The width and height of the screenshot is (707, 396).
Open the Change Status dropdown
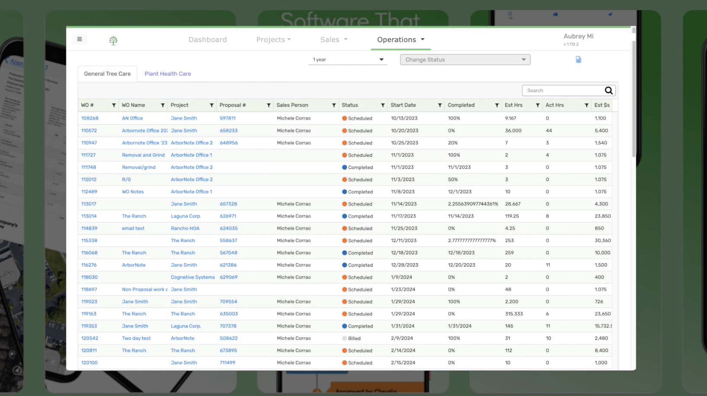465,60
